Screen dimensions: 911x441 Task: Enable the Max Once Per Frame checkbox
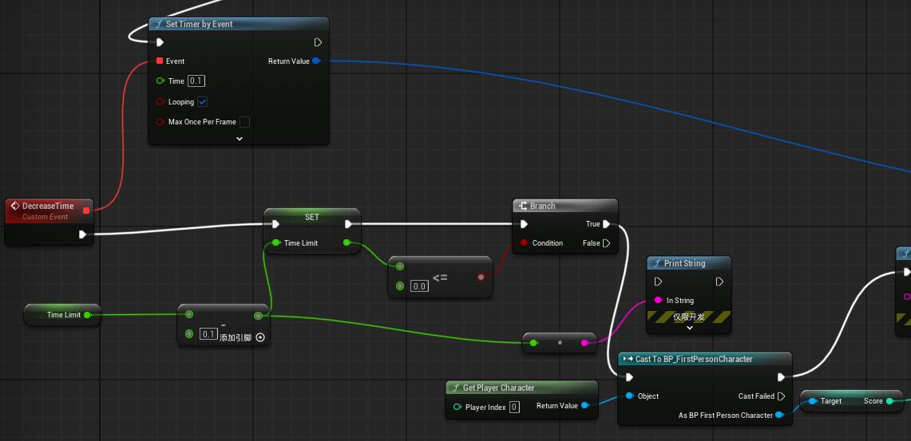pos(244,122)
